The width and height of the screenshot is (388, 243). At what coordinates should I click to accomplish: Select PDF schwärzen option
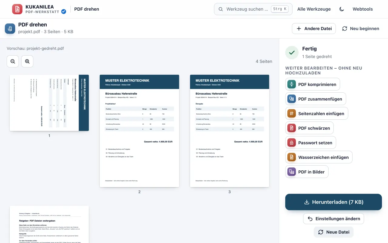coord(309,128)
